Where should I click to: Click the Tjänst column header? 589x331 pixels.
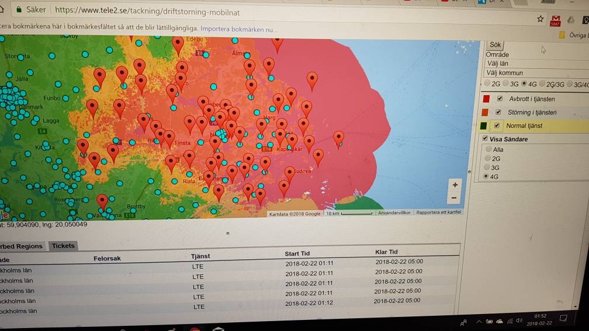point(200,256)
